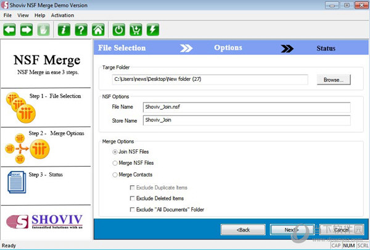Select Merge NSF Files radio button
Image resolution: width=370 pixels, height=250 pixels.
point(115,163)
